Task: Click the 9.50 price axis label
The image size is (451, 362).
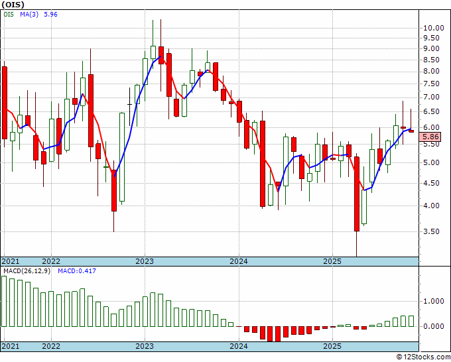Action: 431,38
